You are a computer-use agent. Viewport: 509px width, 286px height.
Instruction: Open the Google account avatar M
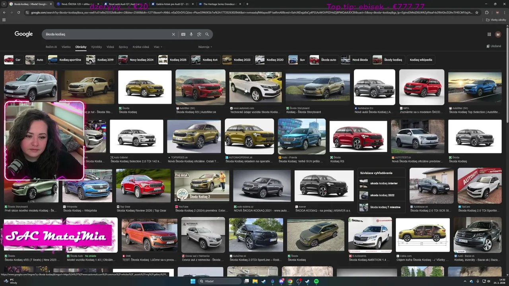click(498, 35)
